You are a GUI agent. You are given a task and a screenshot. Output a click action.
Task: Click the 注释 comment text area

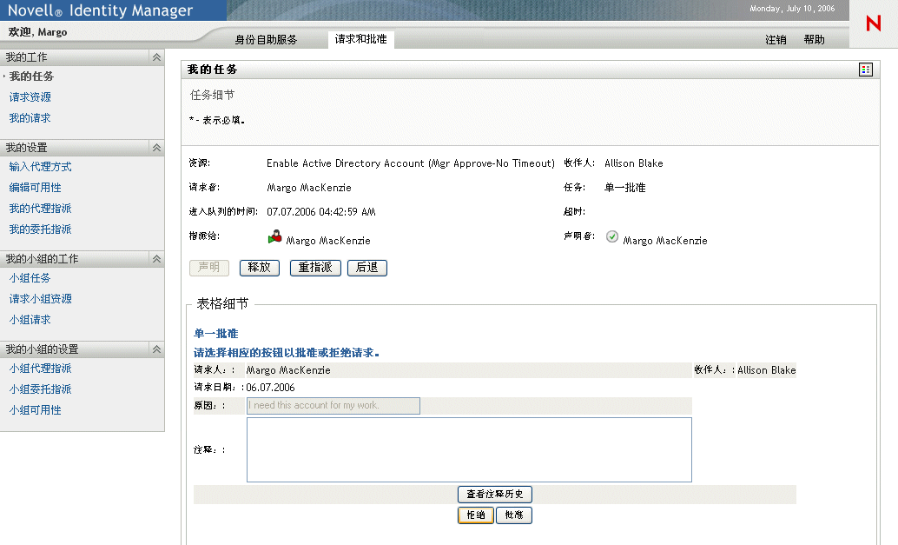pos(469,450)
